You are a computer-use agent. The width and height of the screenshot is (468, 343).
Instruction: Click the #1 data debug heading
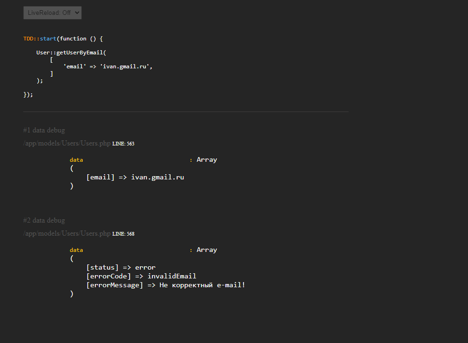(44, 130)
